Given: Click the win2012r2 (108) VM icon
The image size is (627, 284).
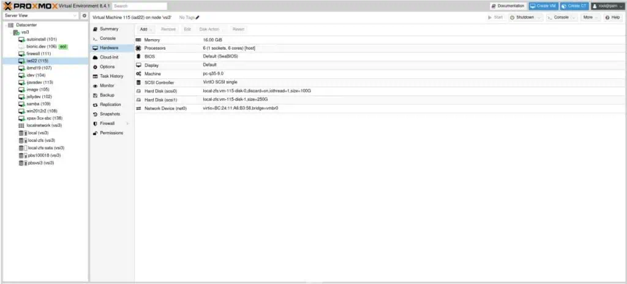Looking at the screenshot, I should 21,111.
